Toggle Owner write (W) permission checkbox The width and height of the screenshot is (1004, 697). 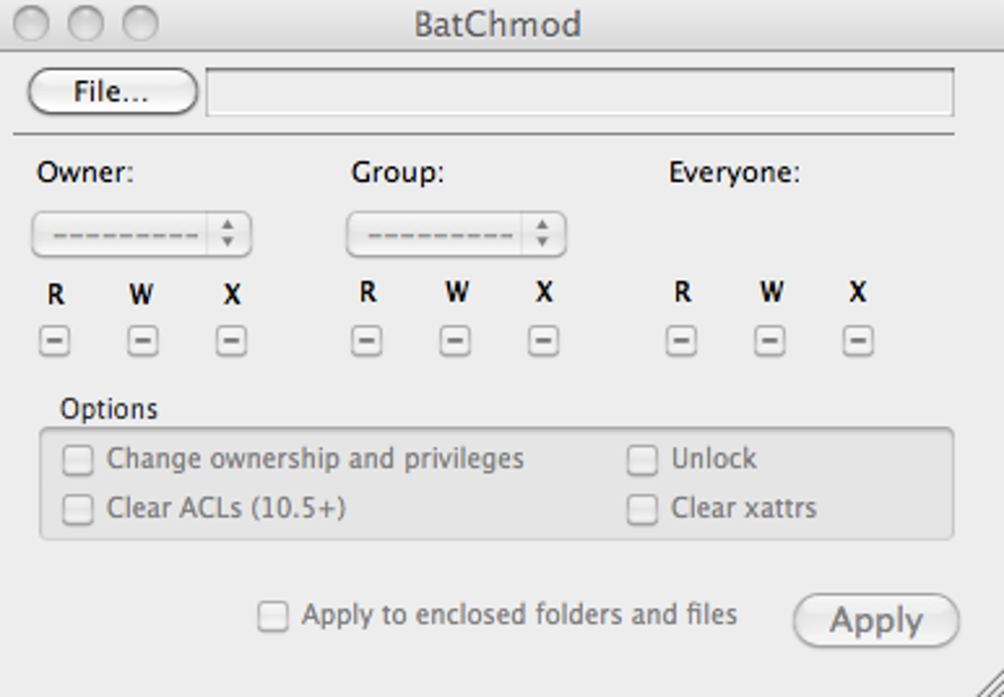click(143, 342)
